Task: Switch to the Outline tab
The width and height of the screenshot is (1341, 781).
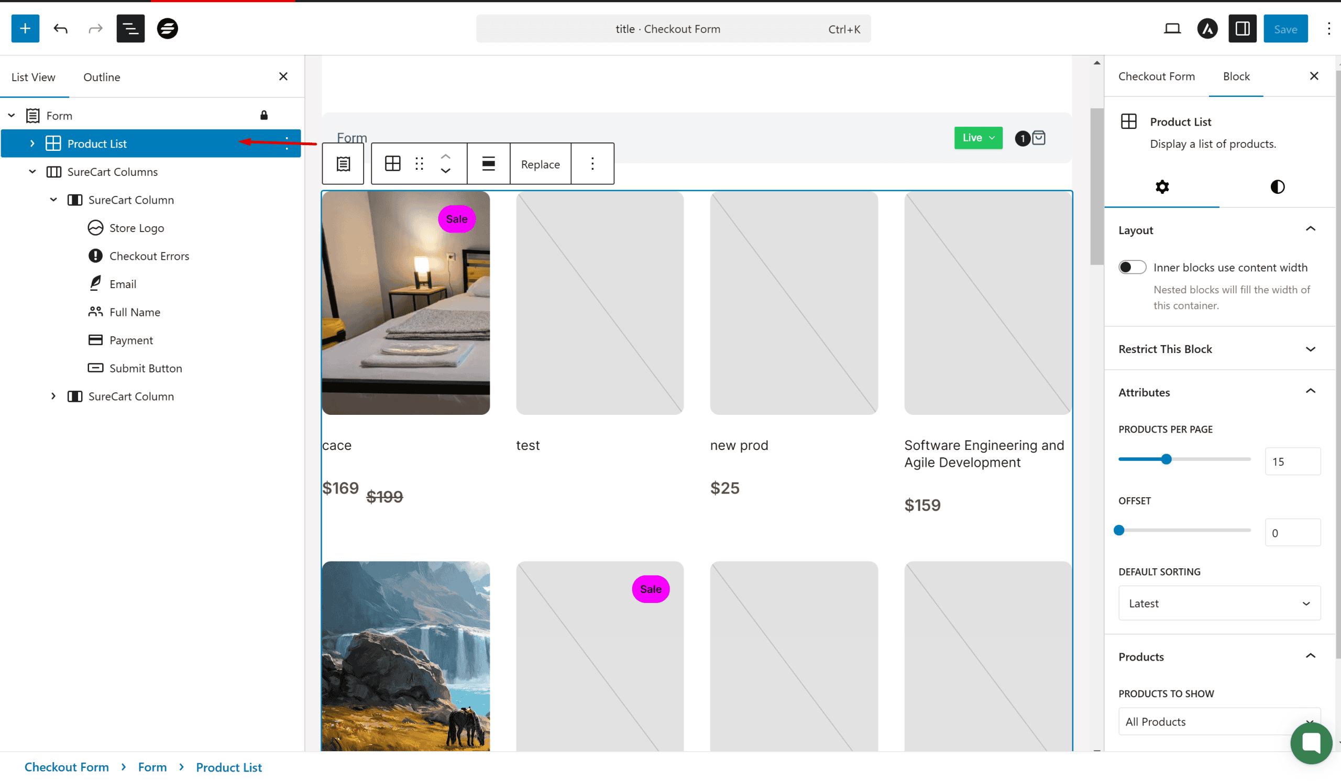Action: point(102,77)
